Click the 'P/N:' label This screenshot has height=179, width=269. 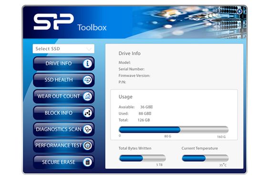[x=122, y=82]
